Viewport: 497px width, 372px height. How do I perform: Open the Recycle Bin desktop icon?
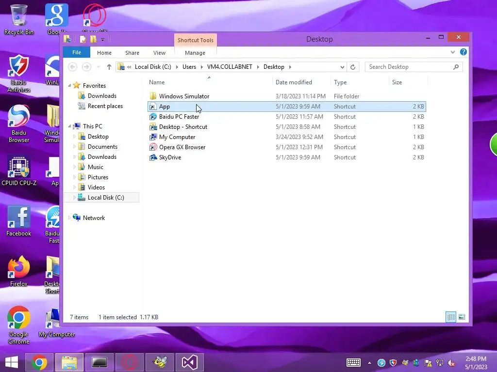click(18, 19)
